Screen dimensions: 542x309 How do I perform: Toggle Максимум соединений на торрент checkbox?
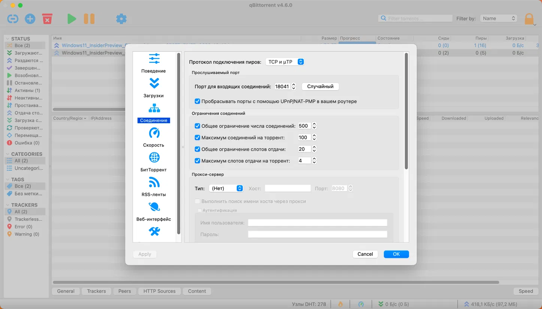click(x=197, y=137)
